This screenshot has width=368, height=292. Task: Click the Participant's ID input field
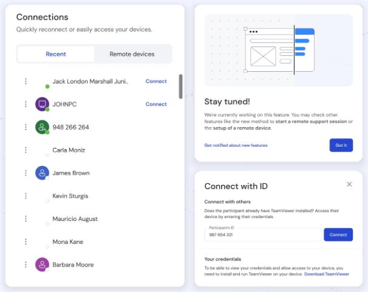(x=262, y=235)
